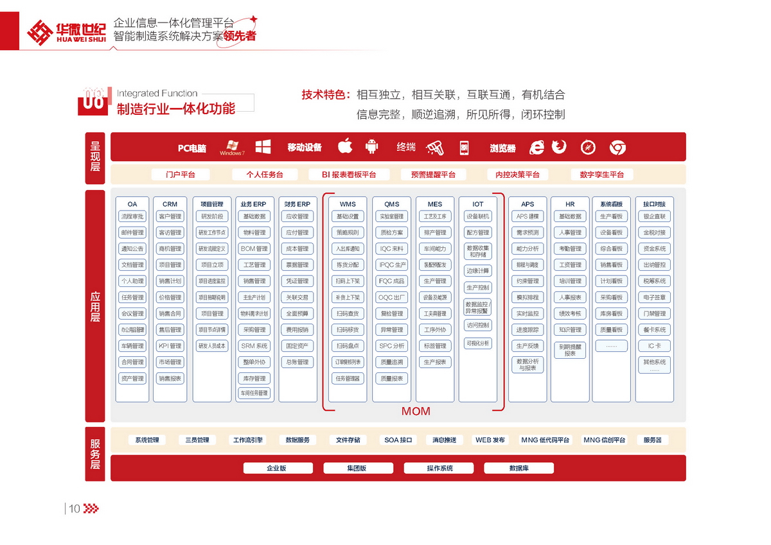Image resolution: width=771 pixels, height=545 pixels.
Task: Click the IOT column header
Action: coord(478,204)
